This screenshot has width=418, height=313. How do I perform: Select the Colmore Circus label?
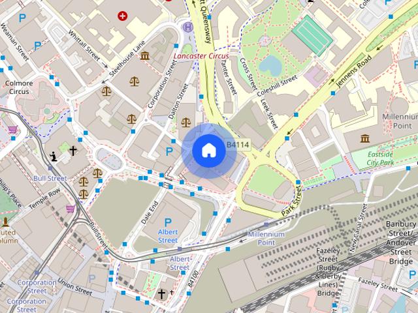coord(19,87)
